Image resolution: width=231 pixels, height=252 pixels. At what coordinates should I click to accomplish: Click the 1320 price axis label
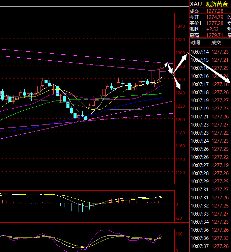180,40
